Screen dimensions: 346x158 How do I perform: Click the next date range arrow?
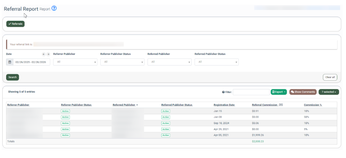pos(48,54)
